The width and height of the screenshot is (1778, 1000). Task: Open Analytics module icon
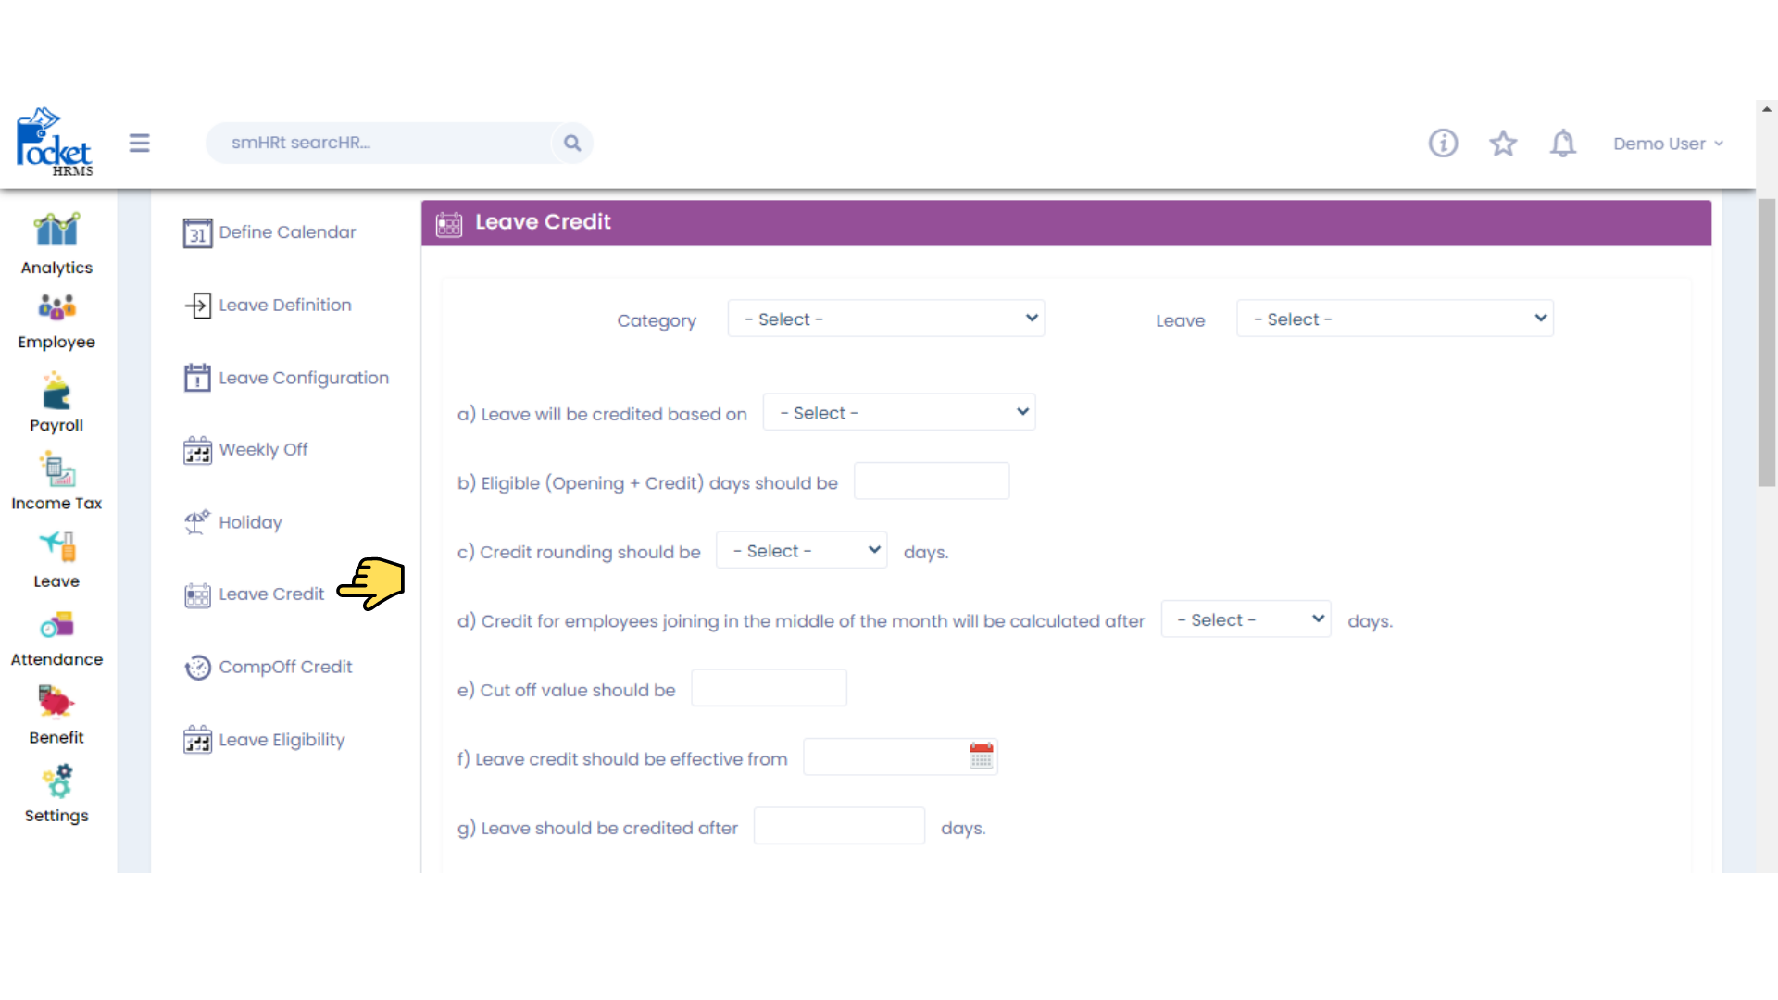[56, 230]
